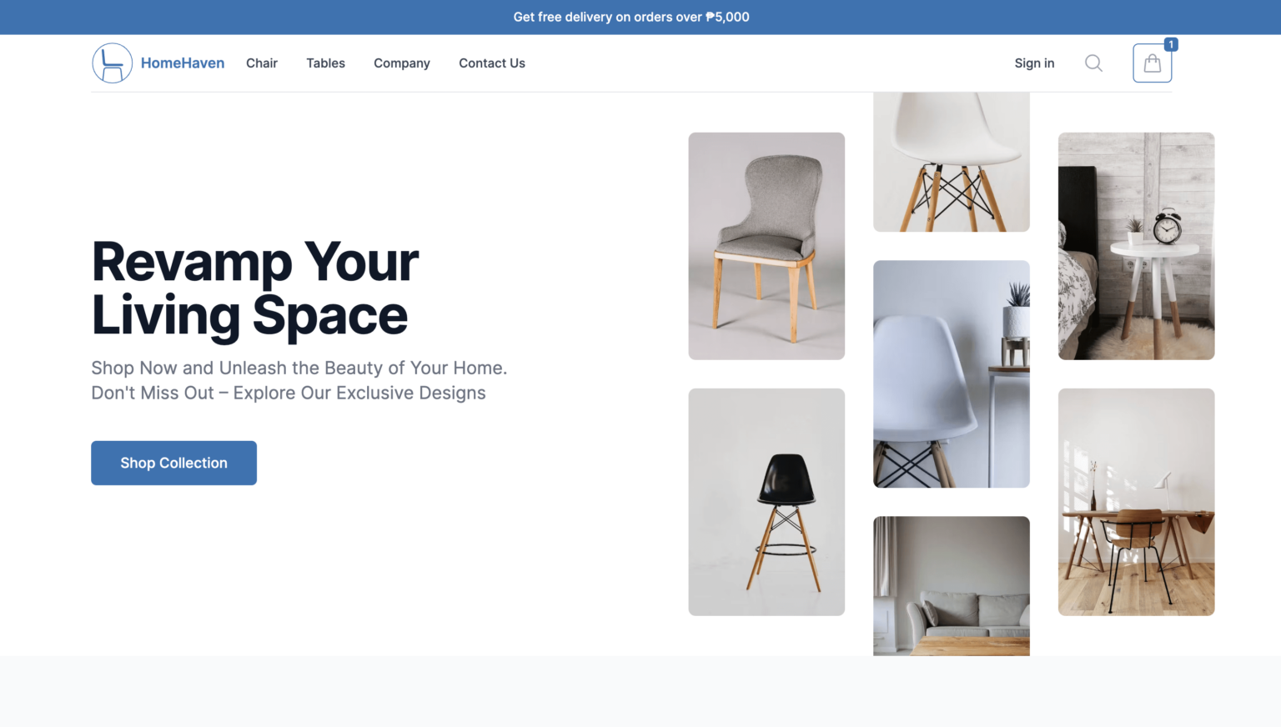Click the cart count badge showing 1
The width and height of the screenshot is (1281, 727).
click(1171, 45)
